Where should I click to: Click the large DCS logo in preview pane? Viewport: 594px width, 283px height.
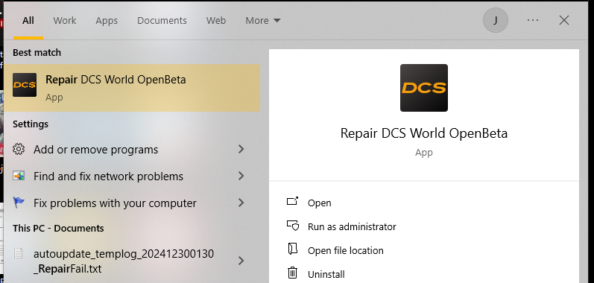tap(424, 88)
